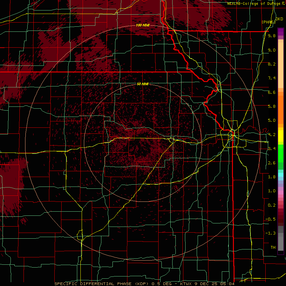Select the 1.8 scale value

tap(272, 177)
